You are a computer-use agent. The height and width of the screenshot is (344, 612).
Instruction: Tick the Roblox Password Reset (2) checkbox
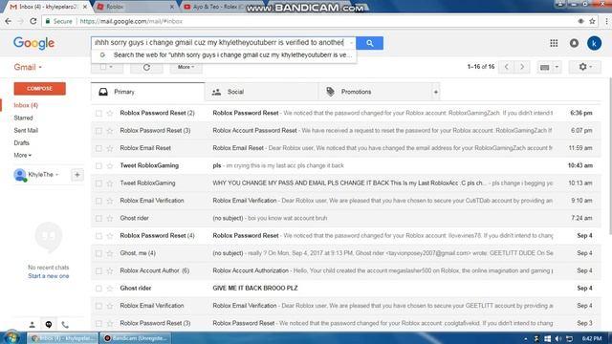[x=98, y=113]
